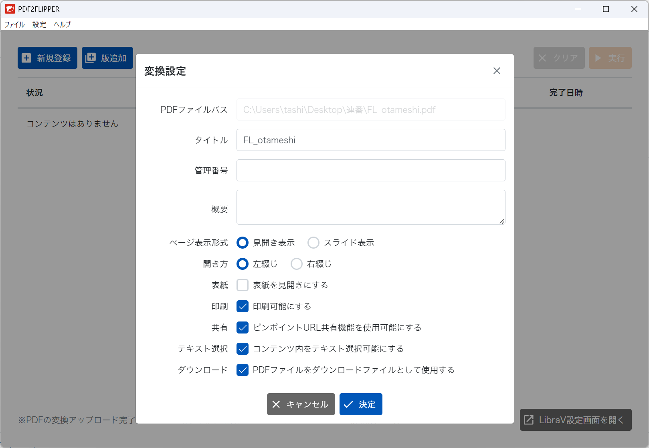Click the 版追加 button
The height and width of the screenshot is (448, 649).
click(107, 58)
